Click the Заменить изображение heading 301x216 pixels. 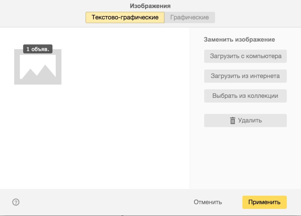click(x=239, y=39)
